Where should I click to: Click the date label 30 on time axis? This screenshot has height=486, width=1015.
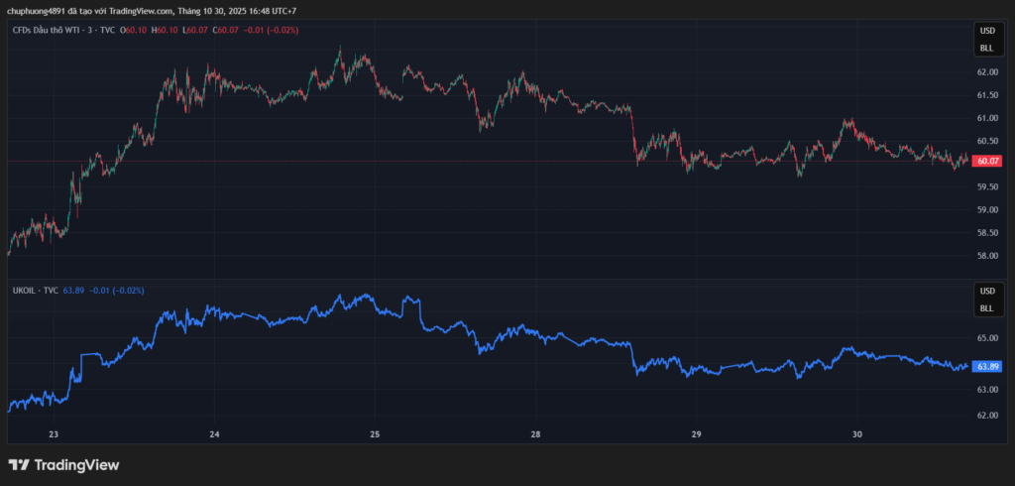tap(857, 434)
